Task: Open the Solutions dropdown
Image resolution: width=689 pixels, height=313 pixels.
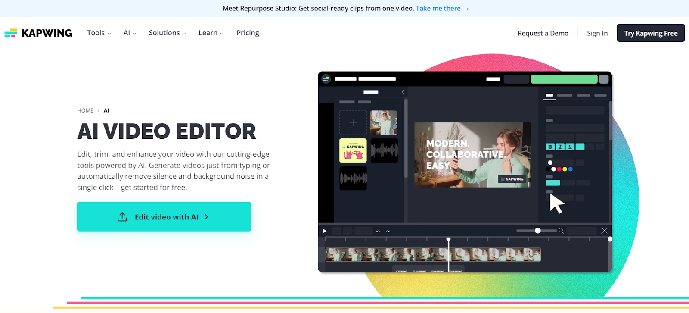Action: pyautogui.click(x=167, y=33)
